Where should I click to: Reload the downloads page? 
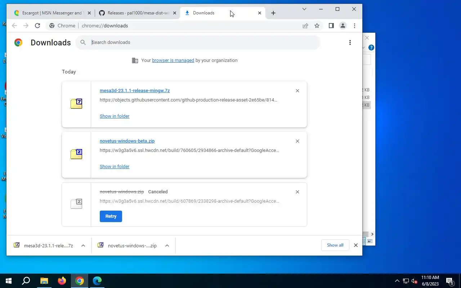point(37,26)
